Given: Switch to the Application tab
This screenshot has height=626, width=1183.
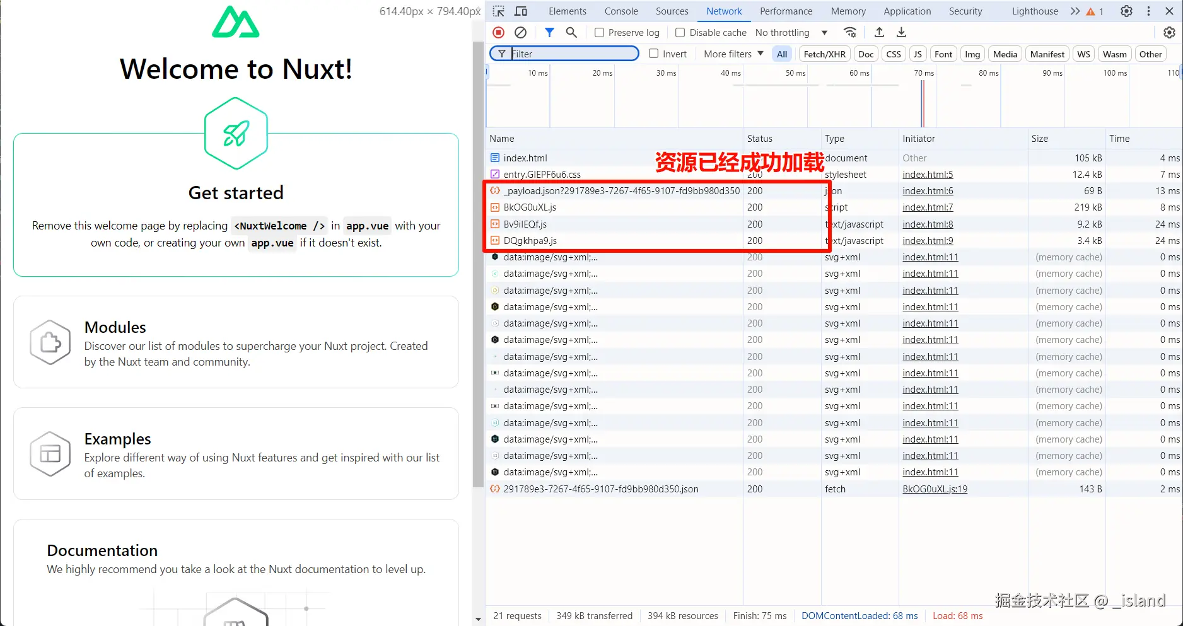Looking at the screenshot, I should pos(907,11).
